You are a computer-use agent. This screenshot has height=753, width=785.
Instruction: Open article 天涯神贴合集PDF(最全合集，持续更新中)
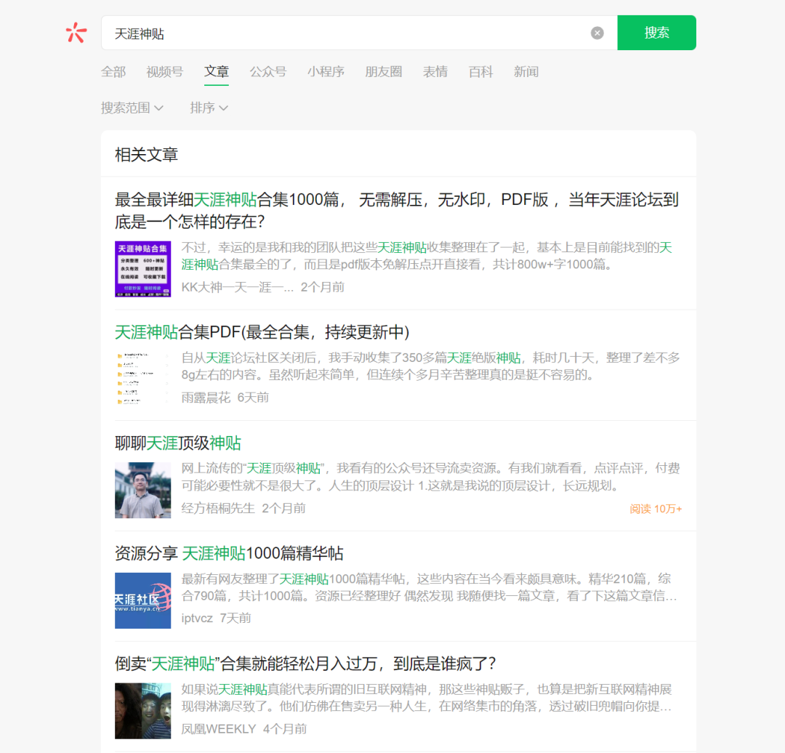[262, 332]
